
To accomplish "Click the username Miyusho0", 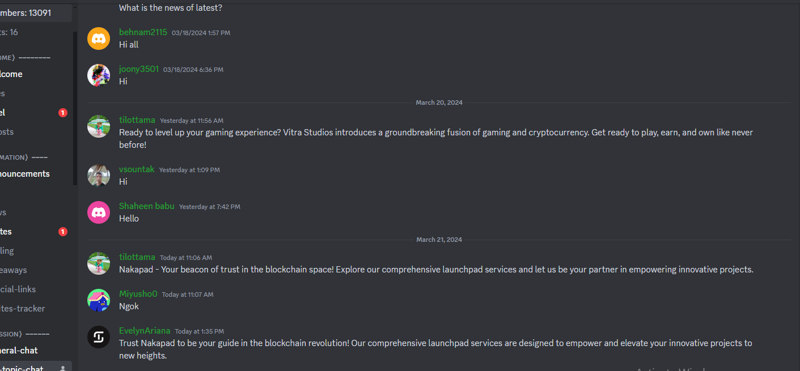I will (x=138, y=294).
